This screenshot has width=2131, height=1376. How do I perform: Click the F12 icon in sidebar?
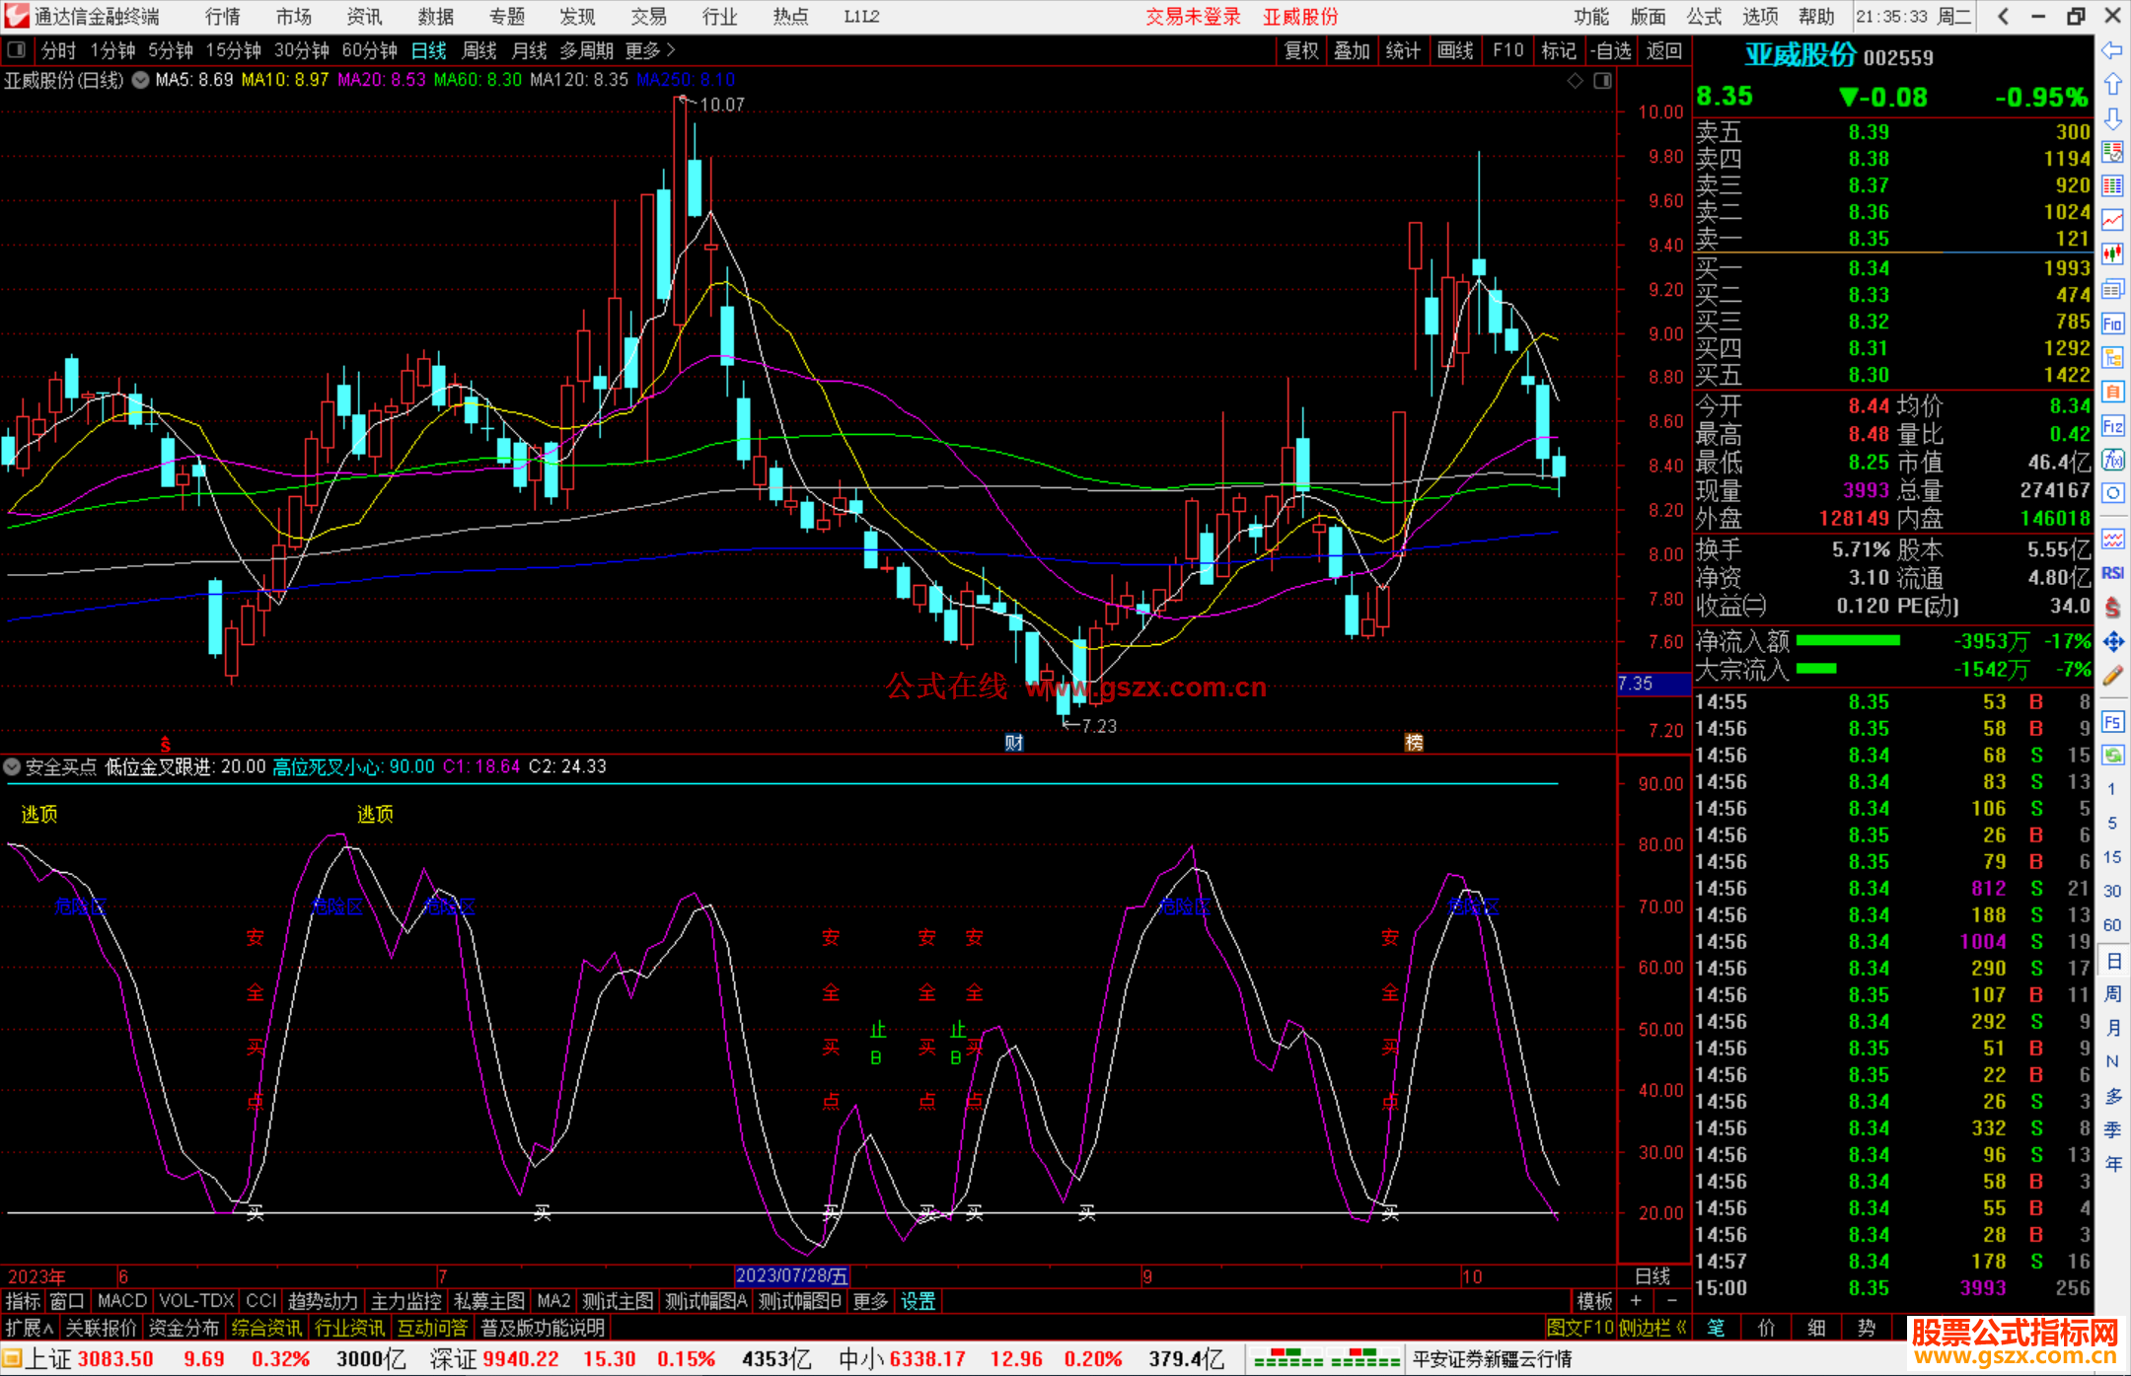(2112, 426)
